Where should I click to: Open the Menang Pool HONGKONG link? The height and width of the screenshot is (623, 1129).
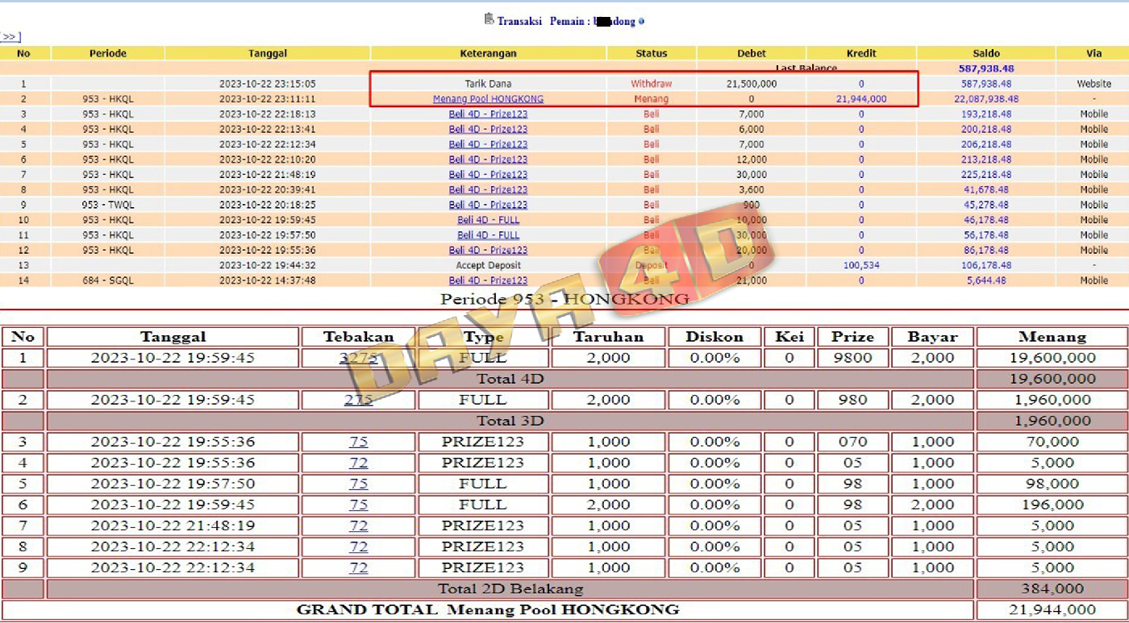488,99
